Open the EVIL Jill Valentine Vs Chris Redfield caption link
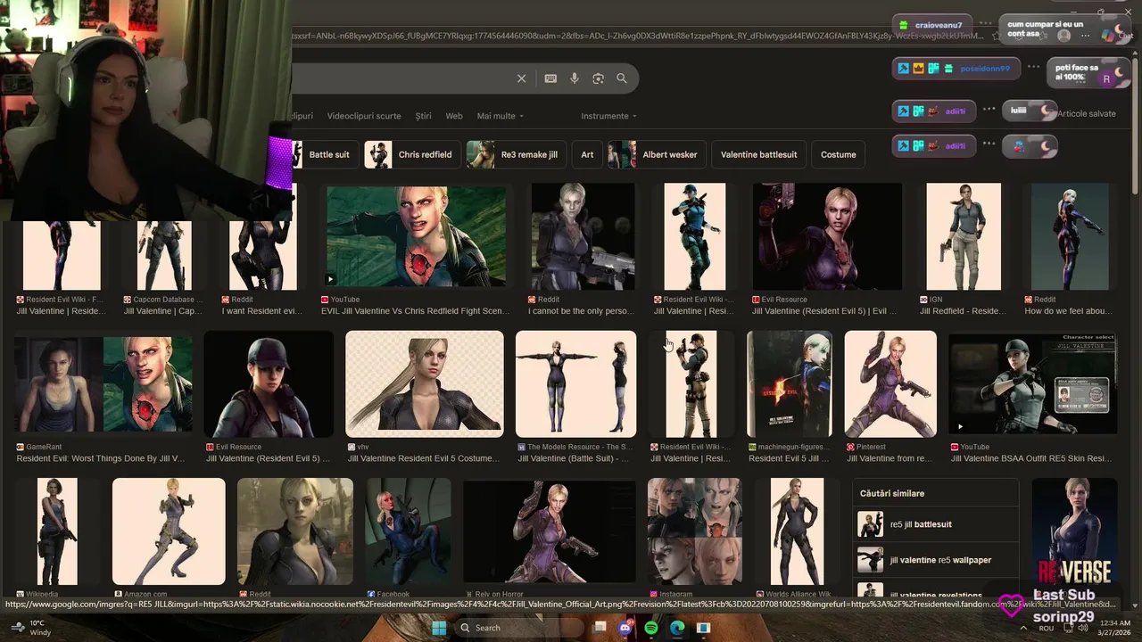This screenshot has width=1142, height=642. coord(416,311)
